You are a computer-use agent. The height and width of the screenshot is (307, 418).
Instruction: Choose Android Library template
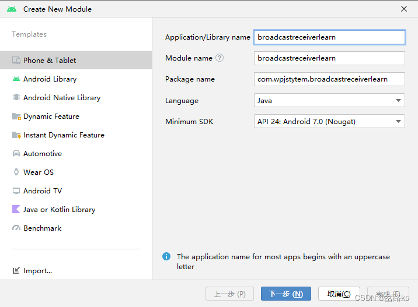76,79
